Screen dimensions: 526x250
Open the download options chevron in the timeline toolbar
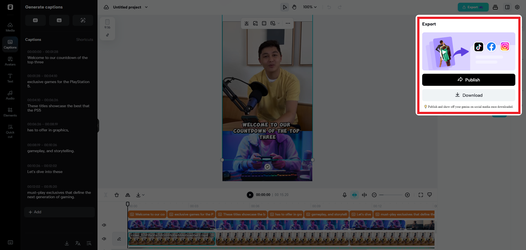(x=143, y=195)
